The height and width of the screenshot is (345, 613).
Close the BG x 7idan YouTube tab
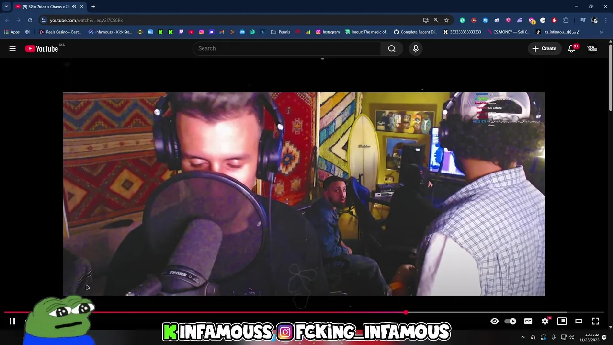point(81,7)
